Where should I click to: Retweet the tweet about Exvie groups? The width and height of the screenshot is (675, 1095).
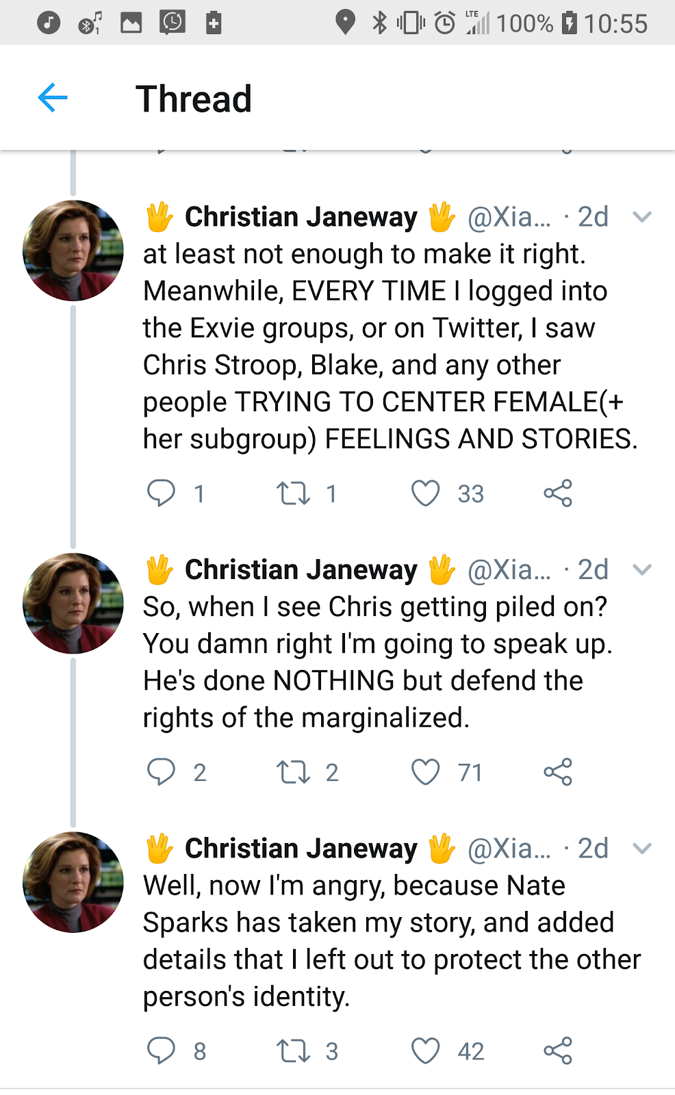(293, 493)
